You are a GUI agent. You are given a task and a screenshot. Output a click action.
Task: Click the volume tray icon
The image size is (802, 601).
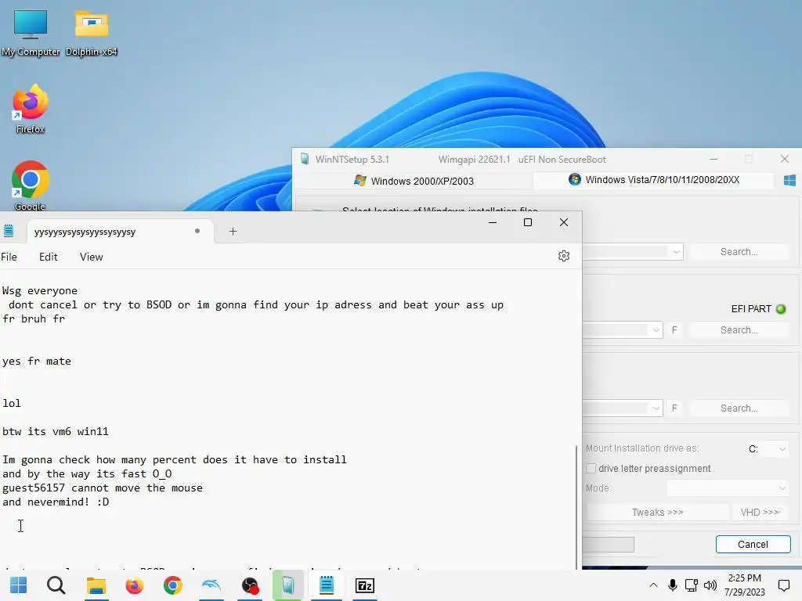coord(710,585)
